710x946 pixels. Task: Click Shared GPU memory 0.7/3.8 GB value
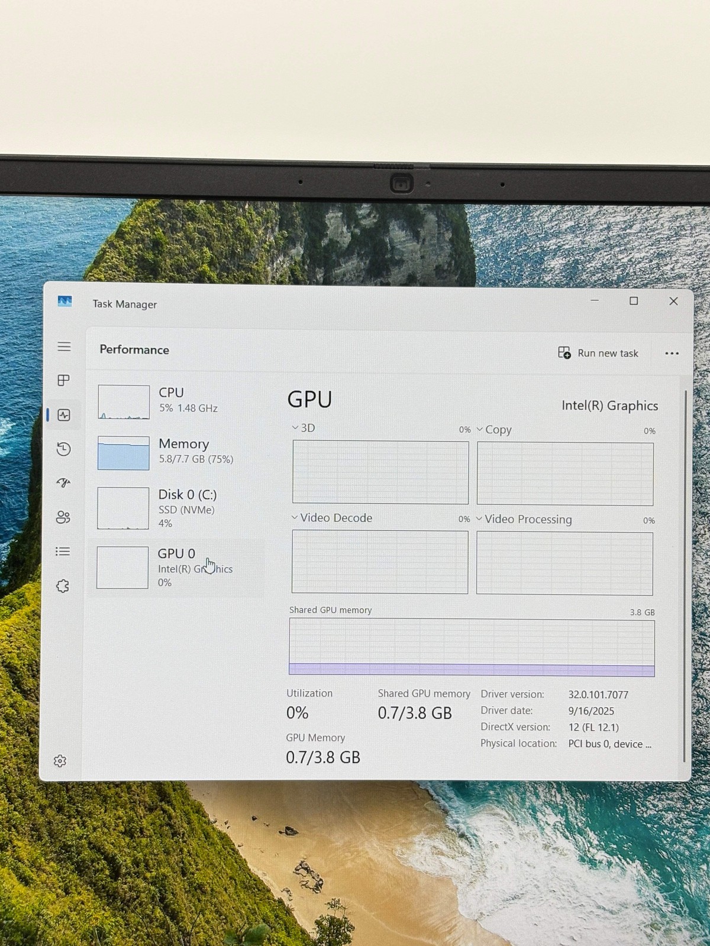point(415,713)
